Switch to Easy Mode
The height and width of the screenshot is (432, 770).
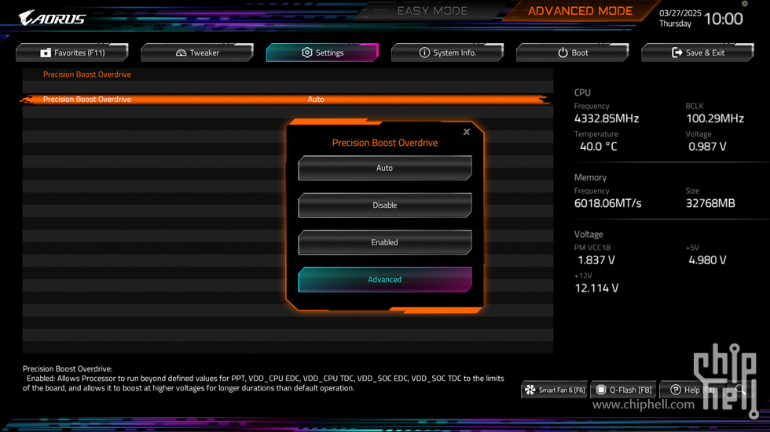click(x=432, y=11)
